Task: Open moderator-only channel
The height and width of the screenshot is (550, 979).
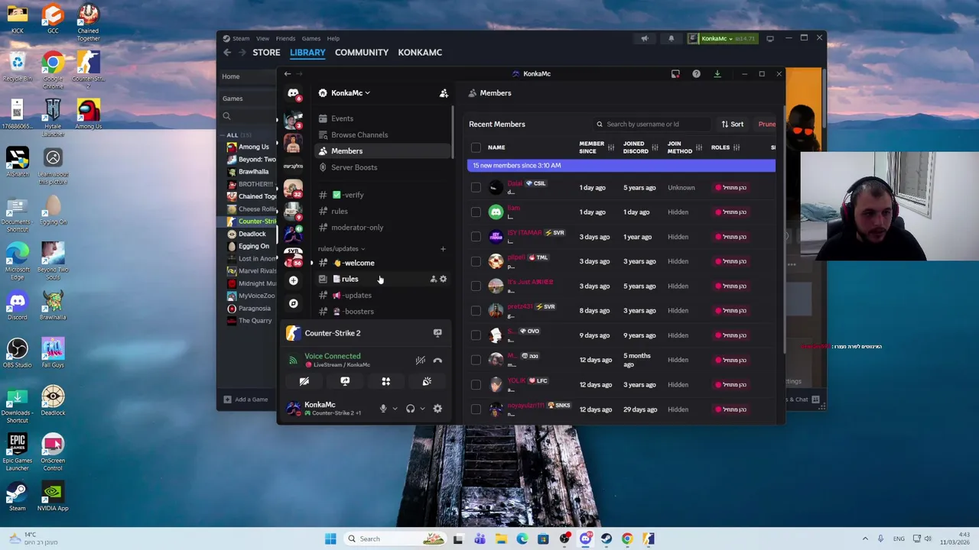Action: (357, 228)
